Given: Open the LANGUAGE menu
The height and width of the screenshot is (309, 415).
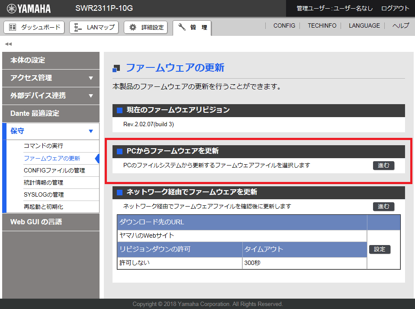Looking at the screenshot, I should tap(364, 25).
